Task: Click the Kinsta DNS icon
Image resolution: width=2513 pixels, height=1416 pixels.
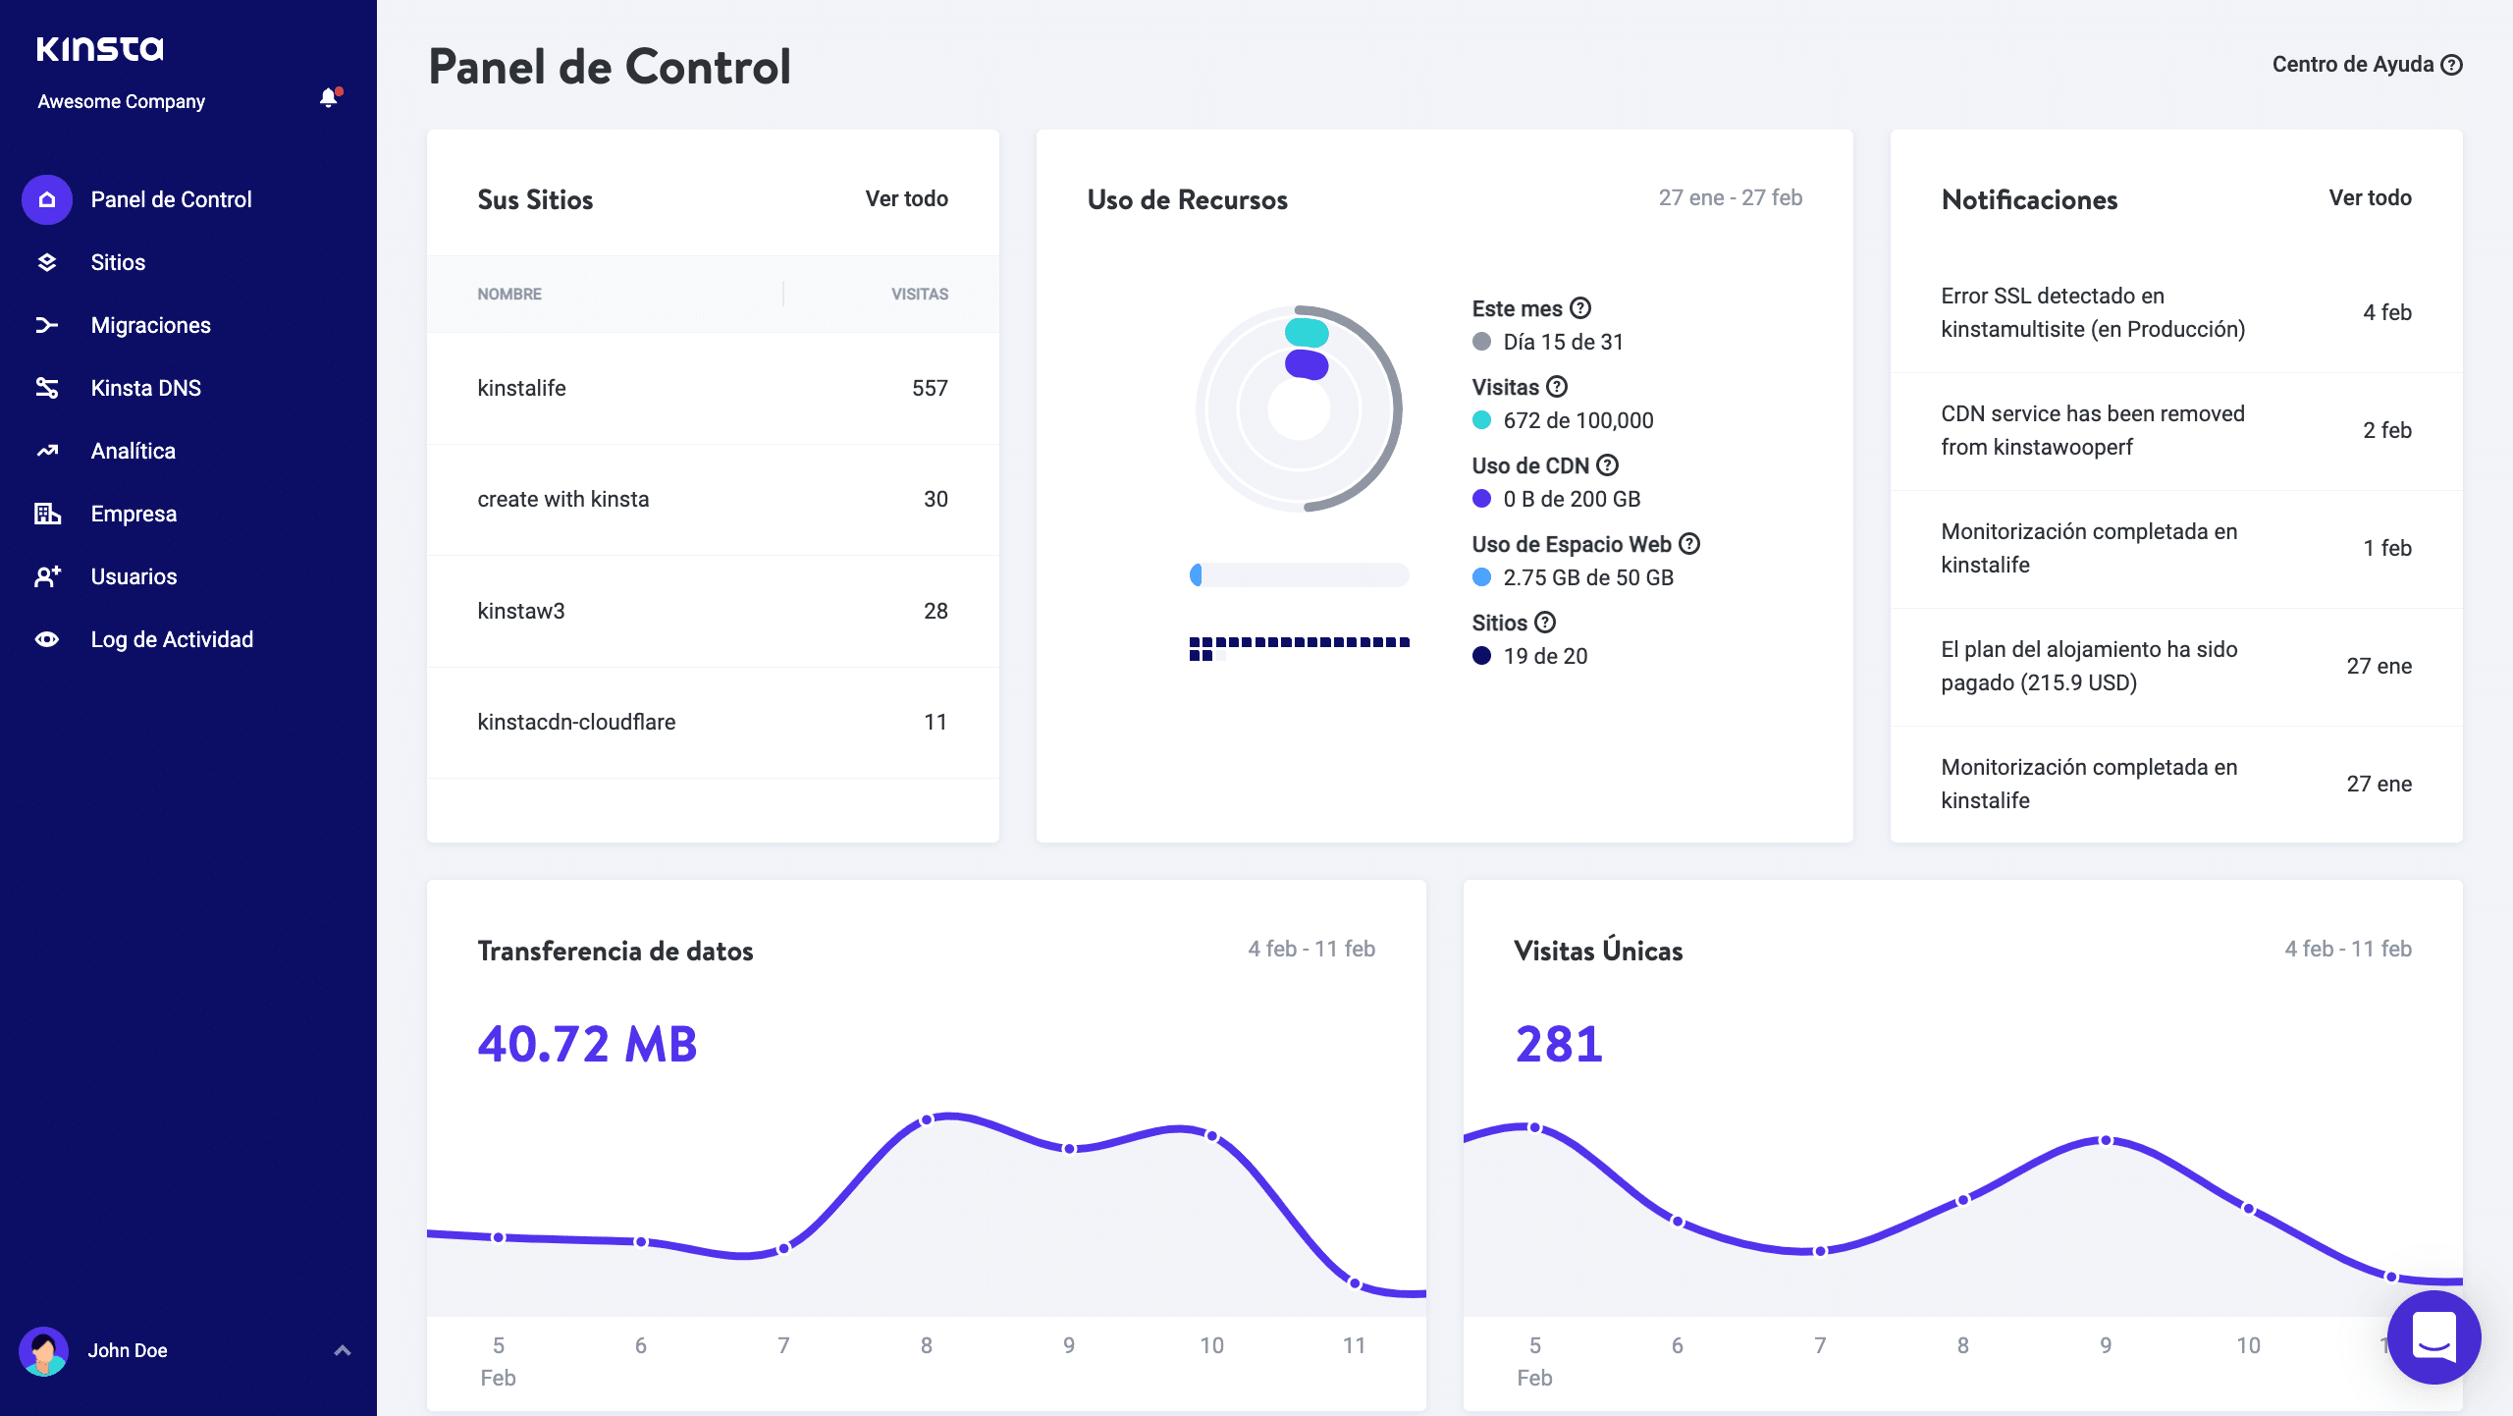Action: point(47,388)
